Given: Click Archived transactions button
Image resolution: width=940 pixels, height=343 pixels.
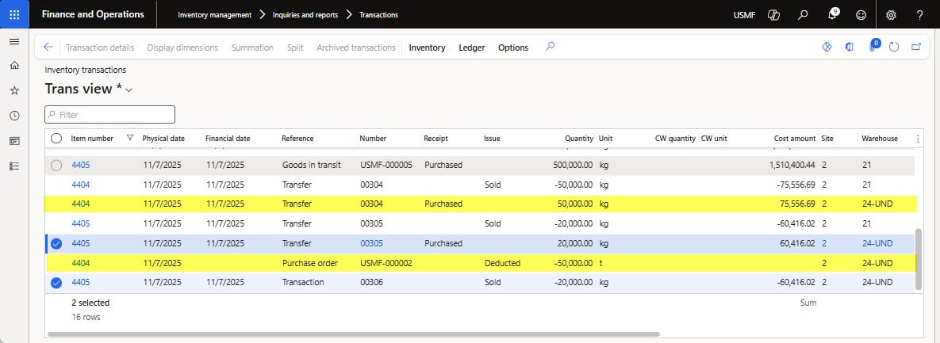Looking at the screenshot, I should pyautogui.click(x=356, y=48).
